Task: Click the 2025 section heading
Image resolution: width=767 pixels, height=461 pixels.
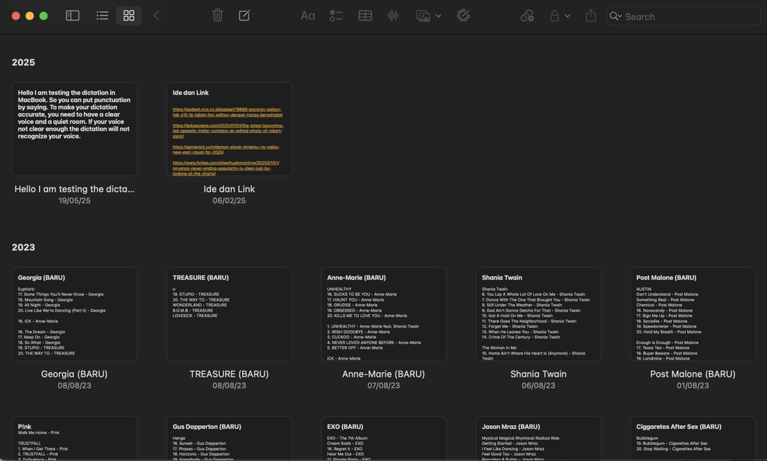Action: (24, 63)
